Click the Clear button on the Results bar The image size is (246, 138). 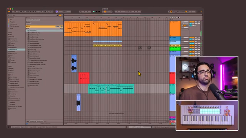(x=58, y=26)
